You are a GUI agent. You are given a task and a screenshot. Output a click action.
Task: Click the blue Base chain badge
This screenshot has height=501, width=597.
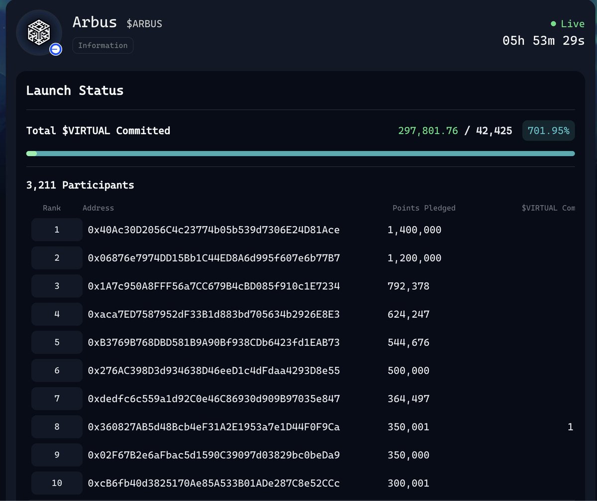[55, 49]
